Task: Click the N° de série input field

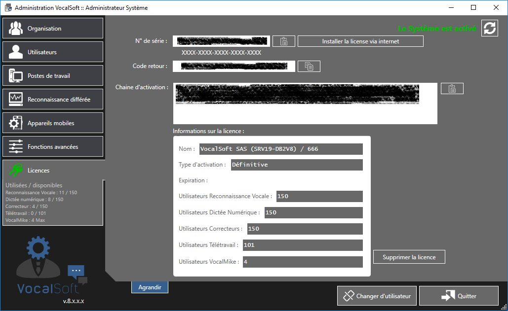Action: 221,41
